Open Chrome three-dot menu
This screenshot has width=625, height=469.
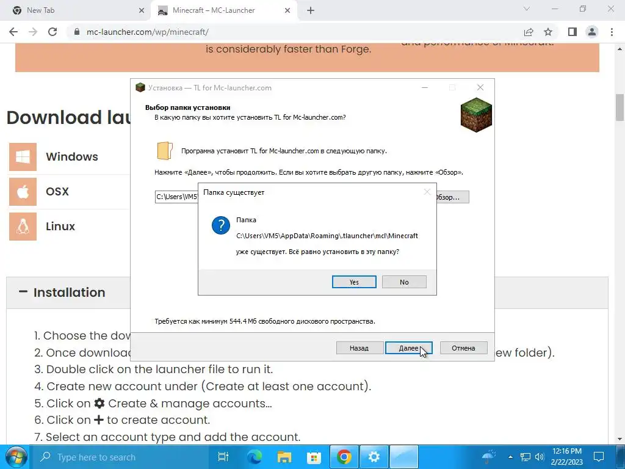[x=612, y=32]
